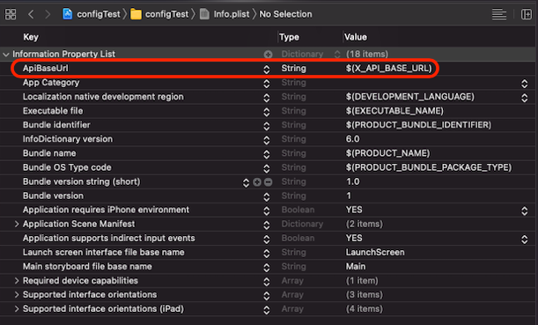Select the $(PRODUCT_BUNDLE_PACKAGE_TYPE) value
Image resolution: width=538 pixels, height=325 pixels.
429,167
